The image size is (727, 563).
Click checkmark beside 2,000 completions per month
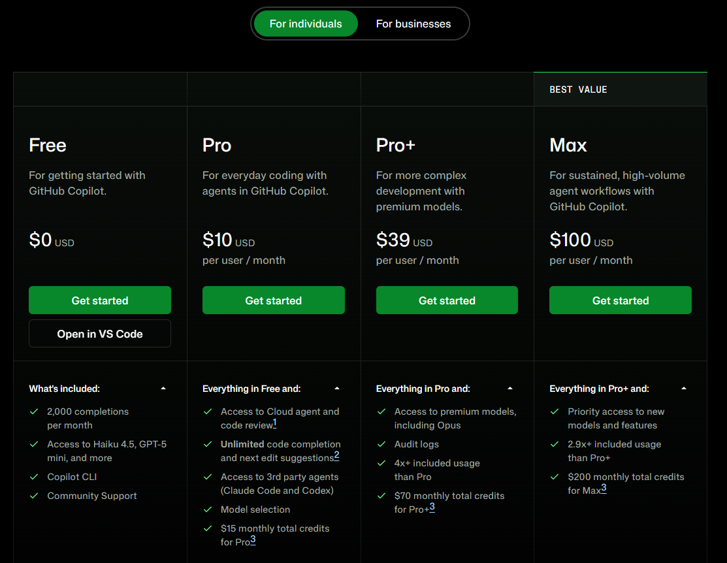[34, 411]
